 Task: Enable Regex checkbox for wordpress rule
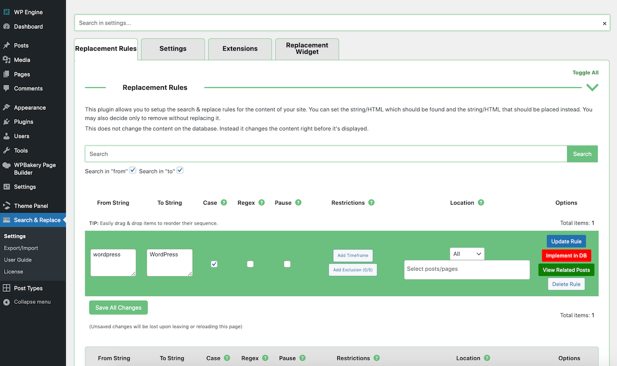coord(250,264)
